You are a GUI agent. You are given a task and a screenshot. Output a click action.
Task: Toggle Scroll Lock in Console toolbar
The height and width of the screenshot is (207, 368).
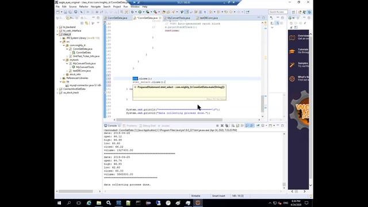pos(237,126)
